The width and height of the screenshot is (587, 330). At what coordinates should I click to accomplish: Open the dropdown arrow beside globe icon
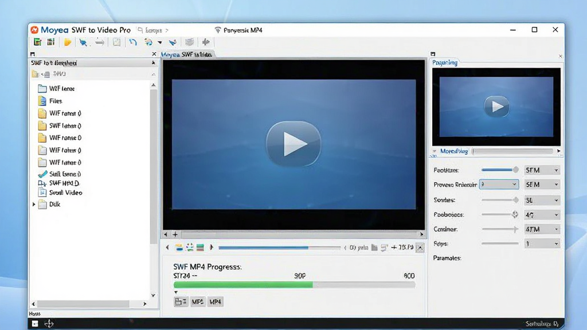click(x=160, y=42)
